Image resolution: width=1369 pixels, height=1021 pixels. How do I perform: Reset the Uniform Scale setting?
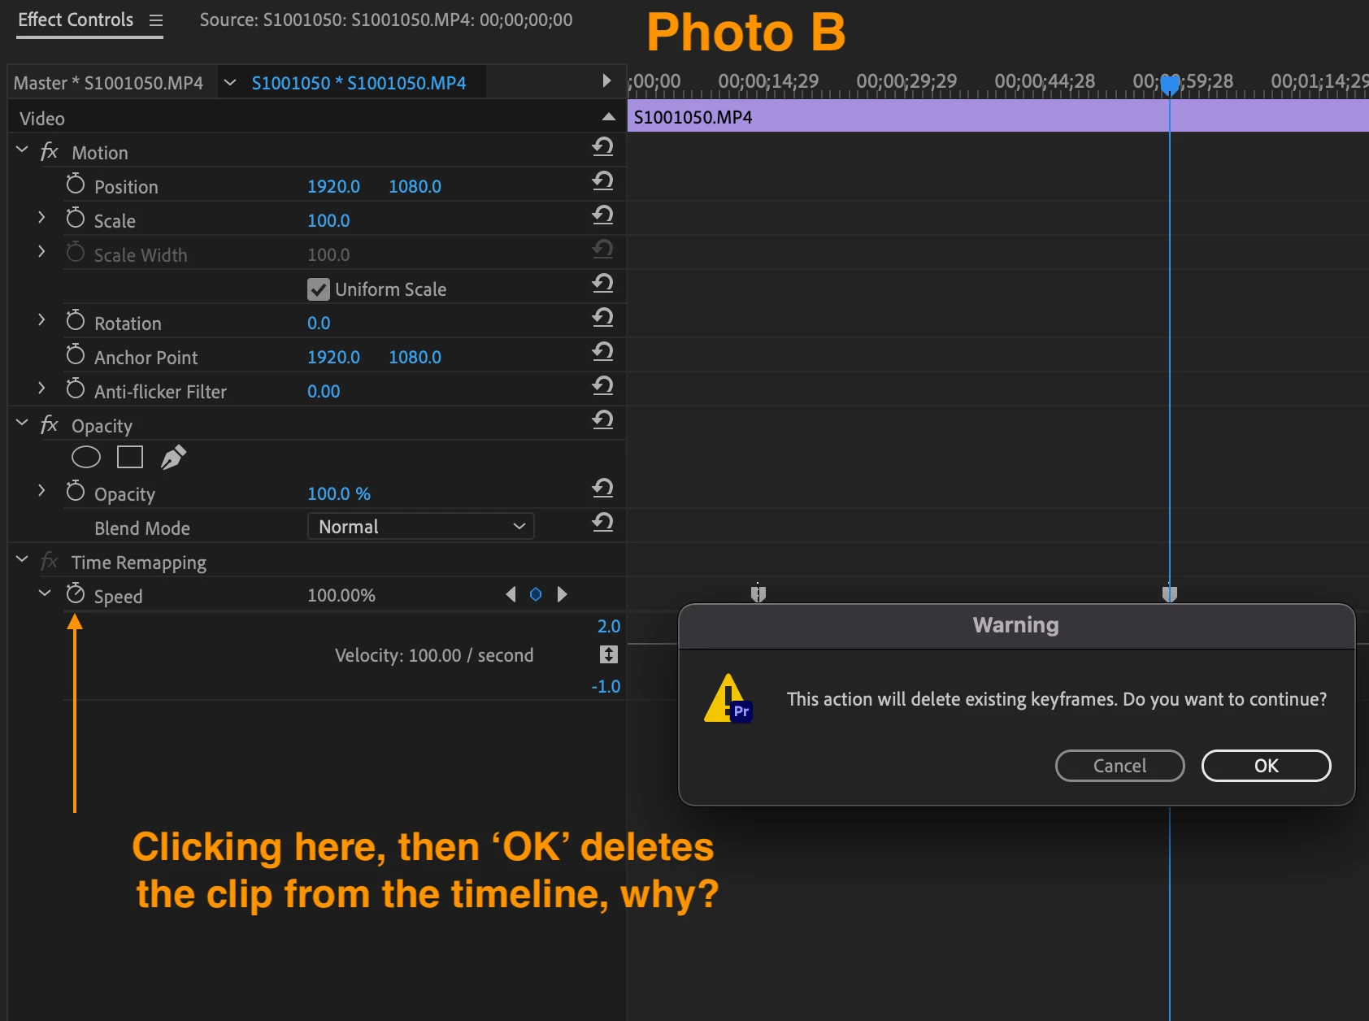click(602, 284)
